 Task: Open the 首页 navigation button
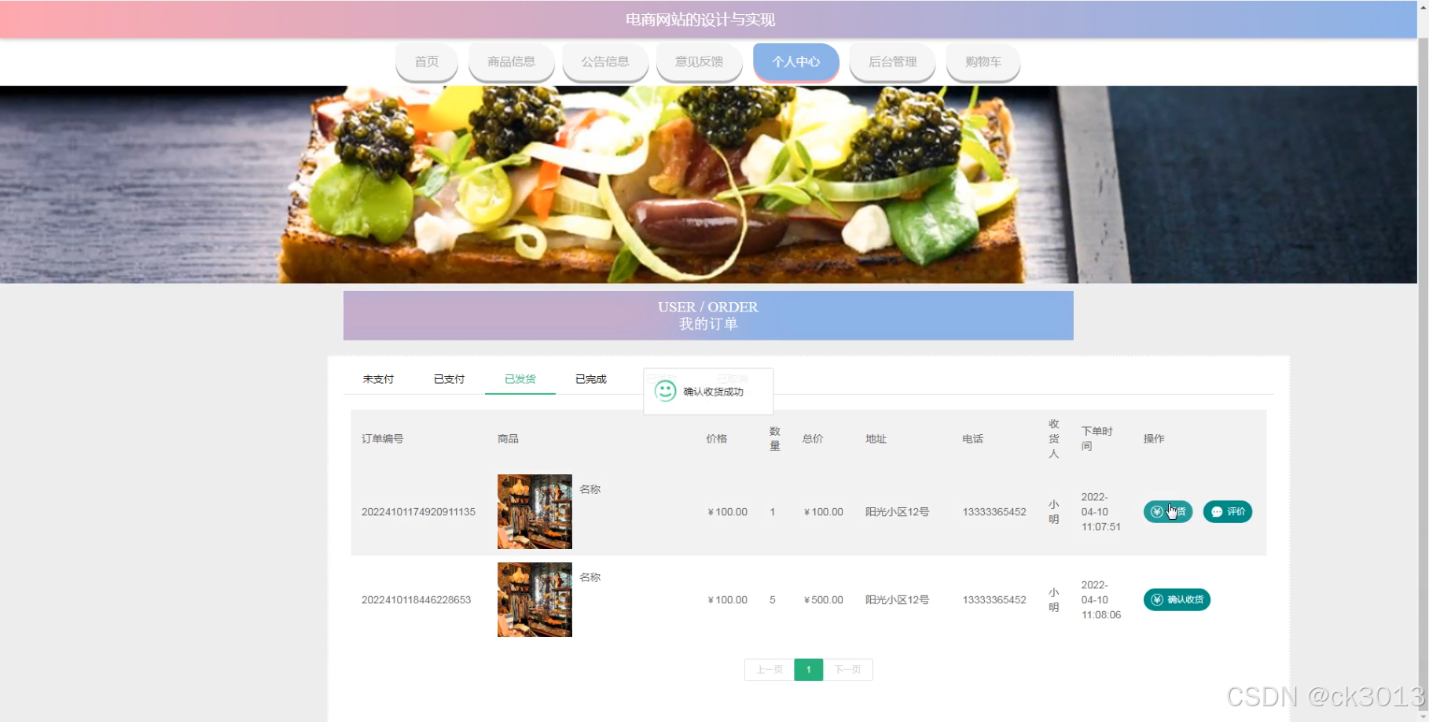[427, 61]
